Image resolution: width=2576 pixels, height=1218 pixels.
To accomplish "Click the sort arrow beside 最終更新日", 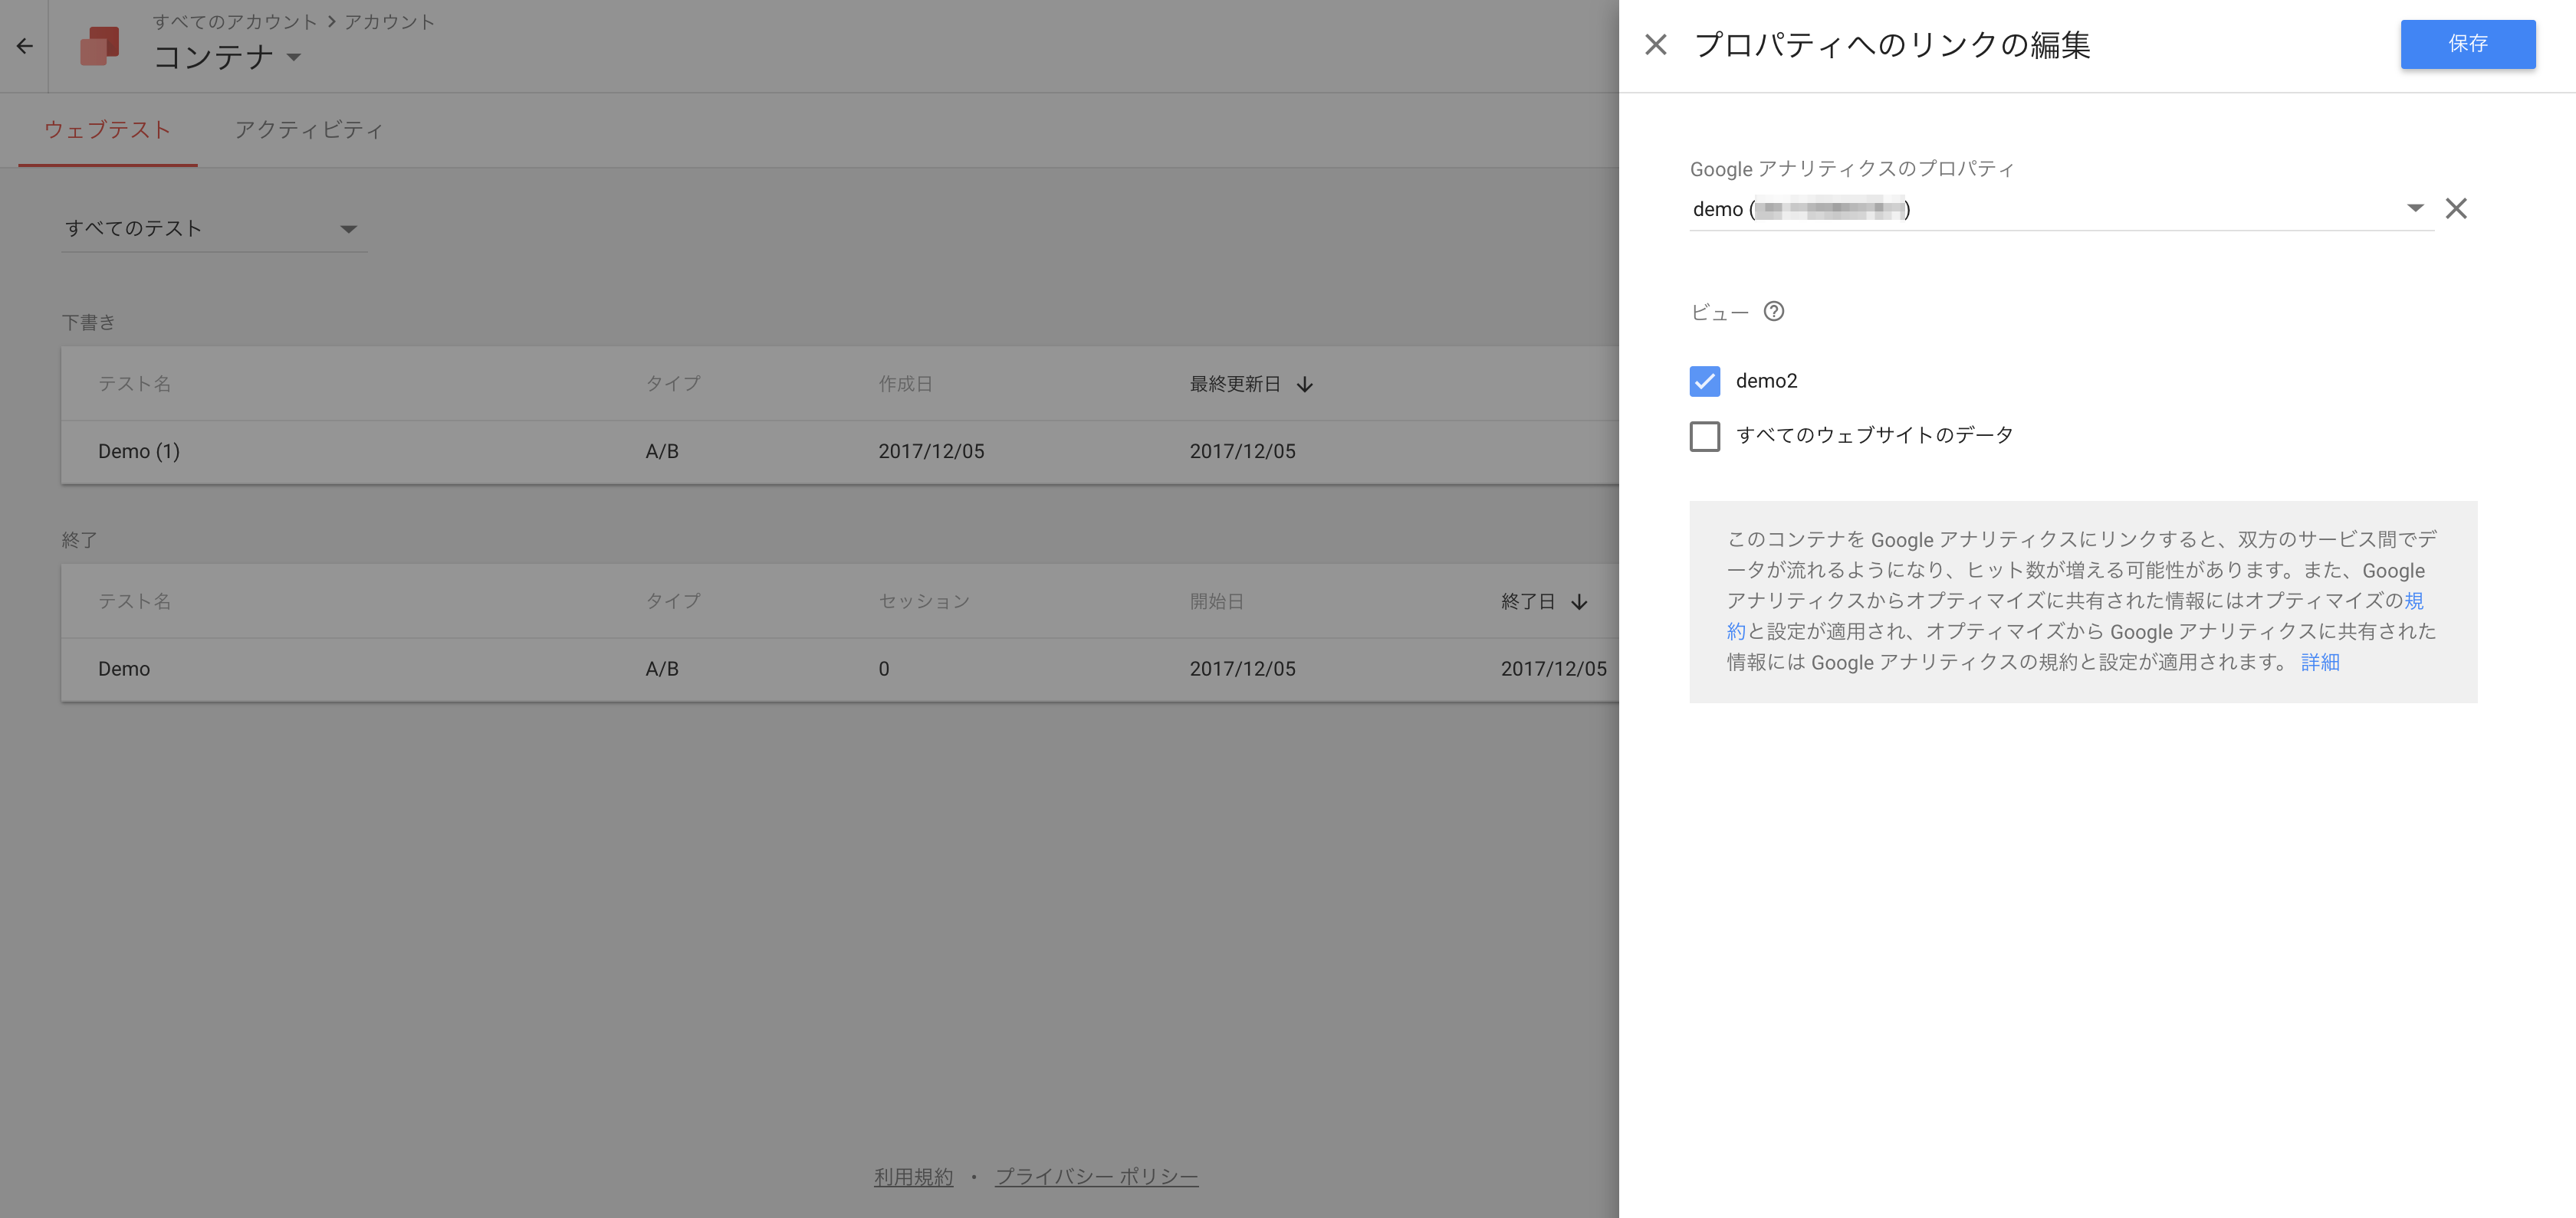I will tap(1304, 385).
